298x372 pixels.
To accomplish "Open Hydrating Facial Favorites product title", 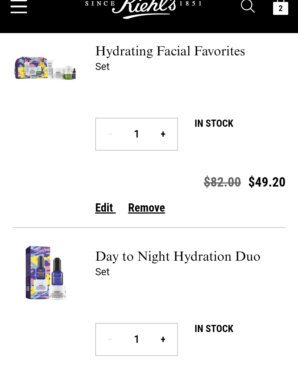I will (170, 51).
